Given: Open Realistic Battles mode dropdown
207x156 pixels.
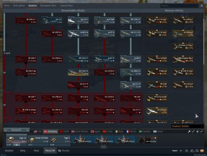Looking at the screenshot, I should pos(188,126).
